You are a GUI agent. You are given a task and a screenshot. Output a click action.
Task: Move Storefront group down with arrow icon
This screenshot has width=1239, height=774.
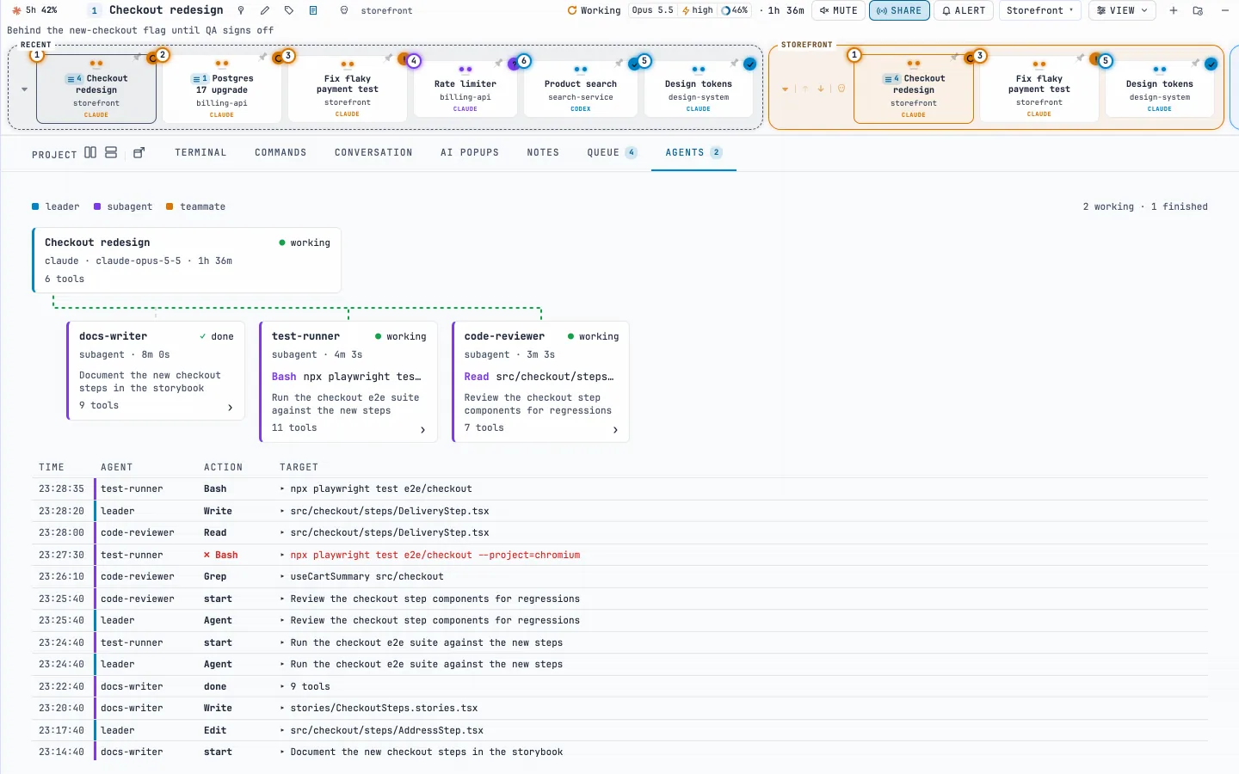click(821, 89)
